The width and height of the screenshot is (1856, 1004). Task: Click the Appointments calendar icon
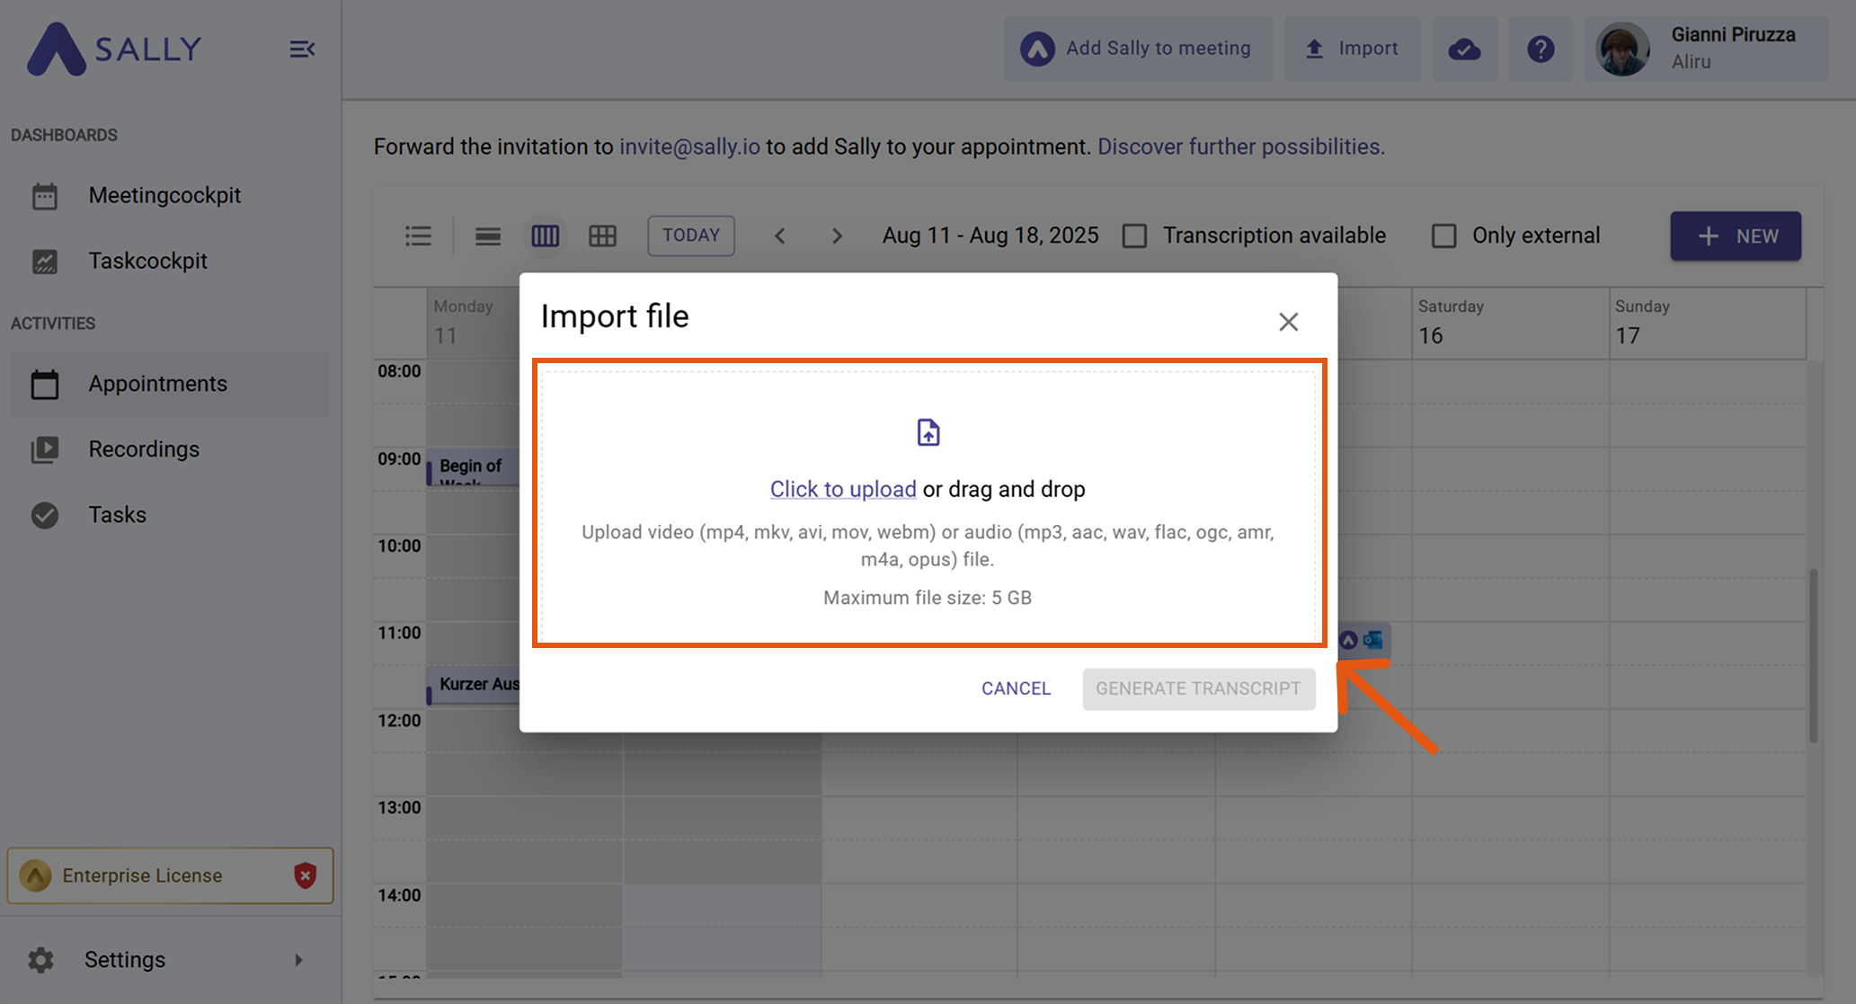point(45,384)
